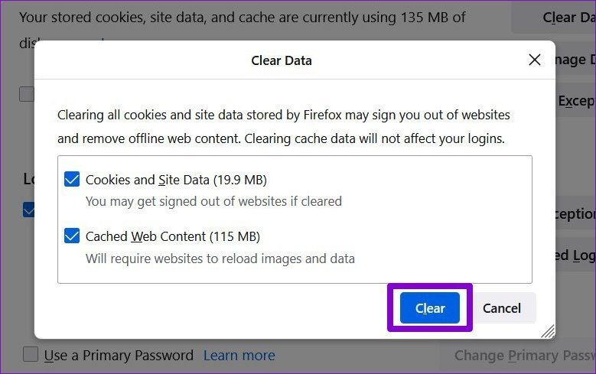Uncheck the Cached Web Content checkbox

point(72,236)
